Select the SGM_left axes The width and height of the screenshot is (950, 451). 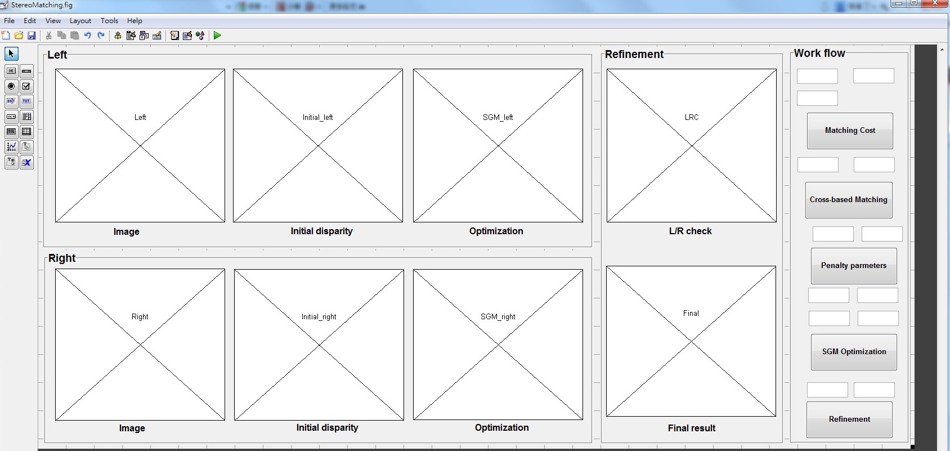coord(498,145)
